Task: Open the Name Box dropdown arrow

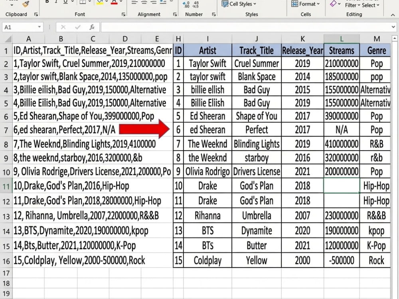Action: (39, 27)
